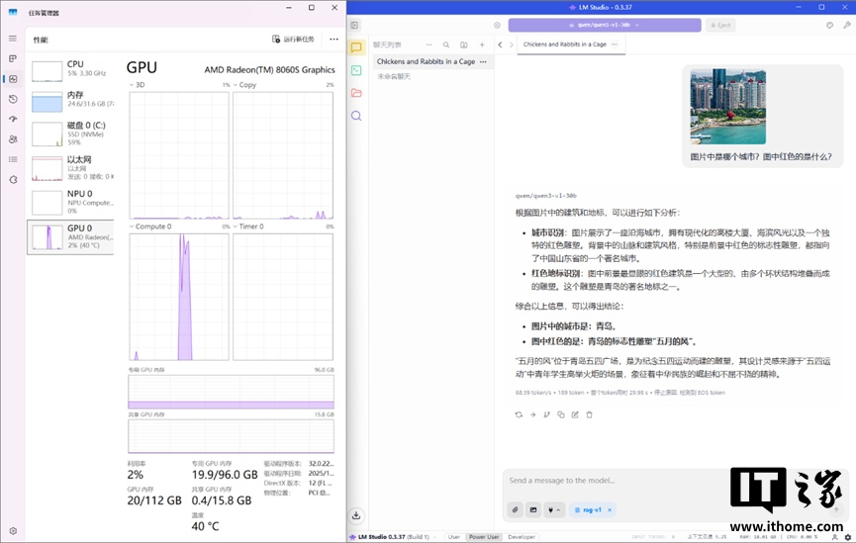Switch to User mode
The height and width of the screenshot is (543, 856).
pyautogui.click(x=454, y=537)
